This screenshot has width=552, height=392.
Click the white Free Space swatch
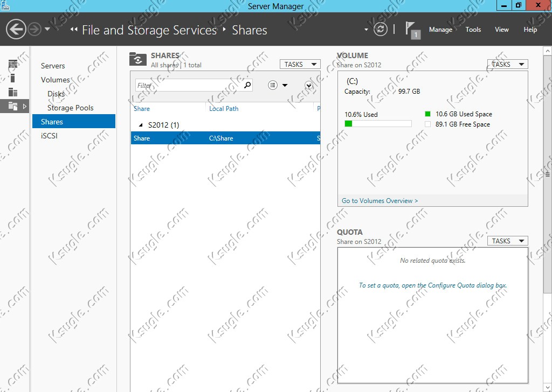tap(427, 124)
